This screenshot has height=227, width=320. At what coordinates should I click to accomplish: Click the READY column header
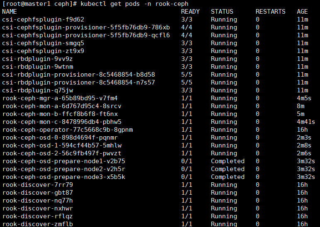point(190,12)
